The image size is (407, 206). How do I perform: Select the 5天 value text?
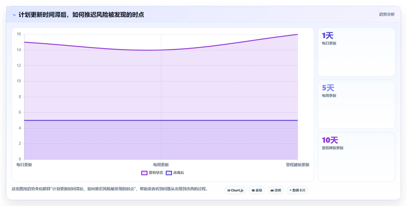tap(328, 88)
